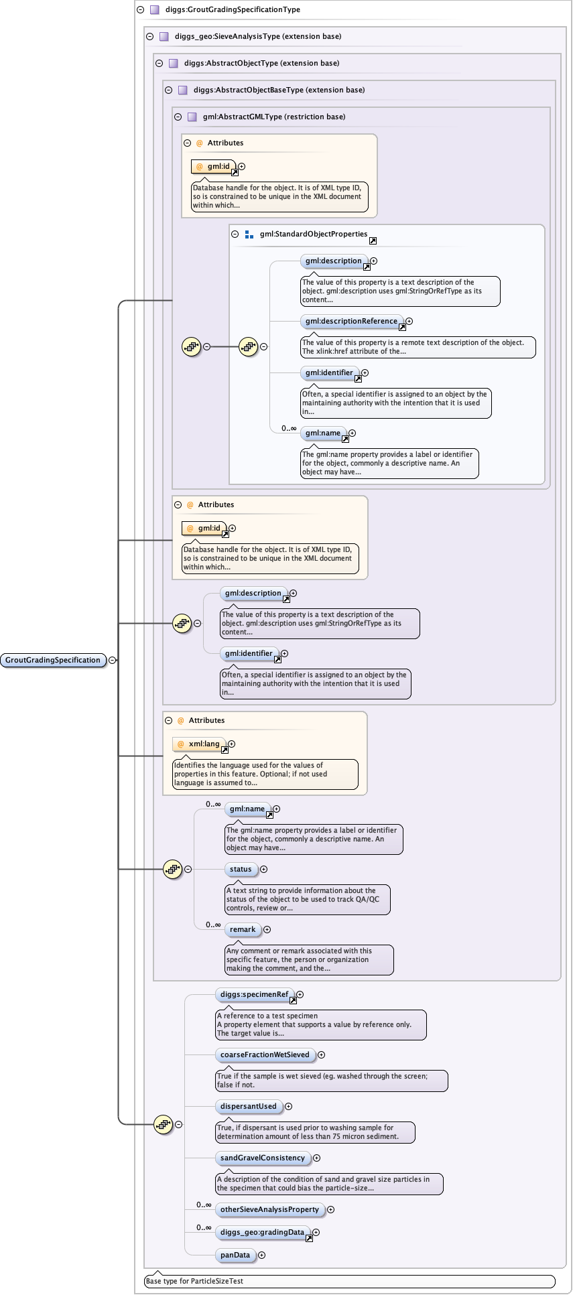Expand the dispersantUsed element plus button
573x1295 pixels.
pyautogui.click(x=288, y=1106)
